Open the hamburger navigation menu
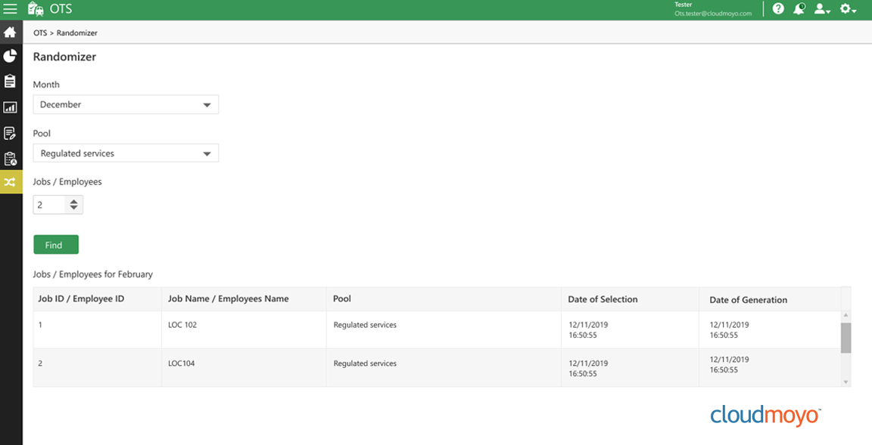The image size is (872, 445). tap(11, 10)
